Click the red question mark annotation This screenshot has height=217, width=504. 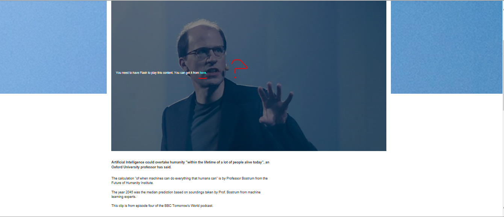(239, 69)
